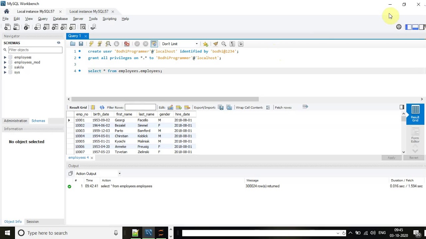
Task: Switch to the Administration tab
Action: [x=15, y=121]
